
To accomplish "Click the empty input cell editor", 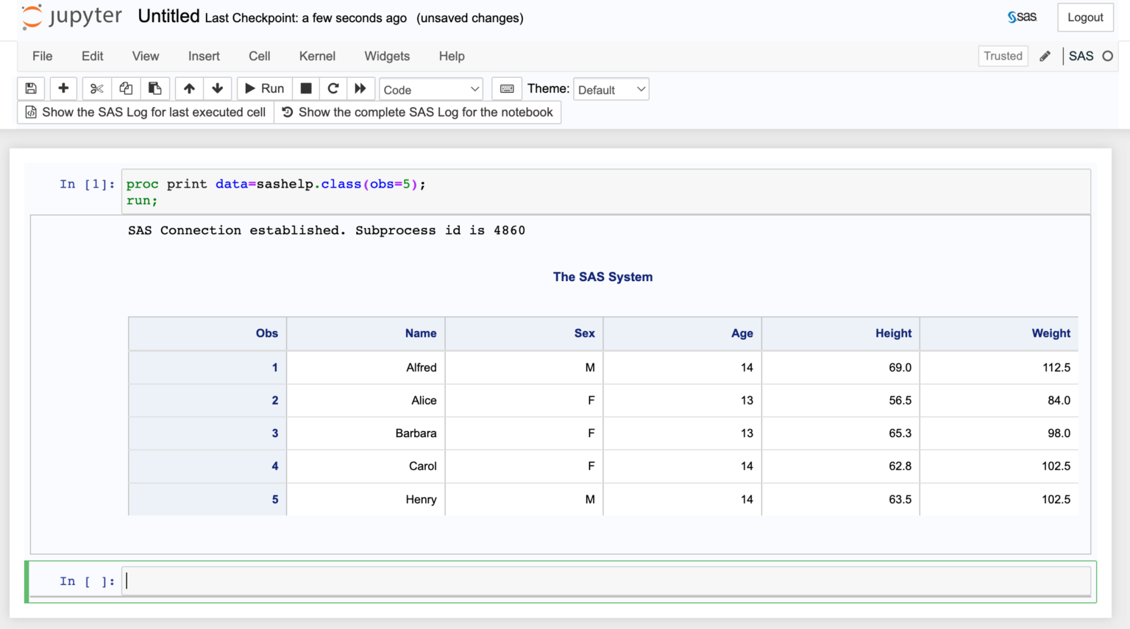I will tap(606, 581).
